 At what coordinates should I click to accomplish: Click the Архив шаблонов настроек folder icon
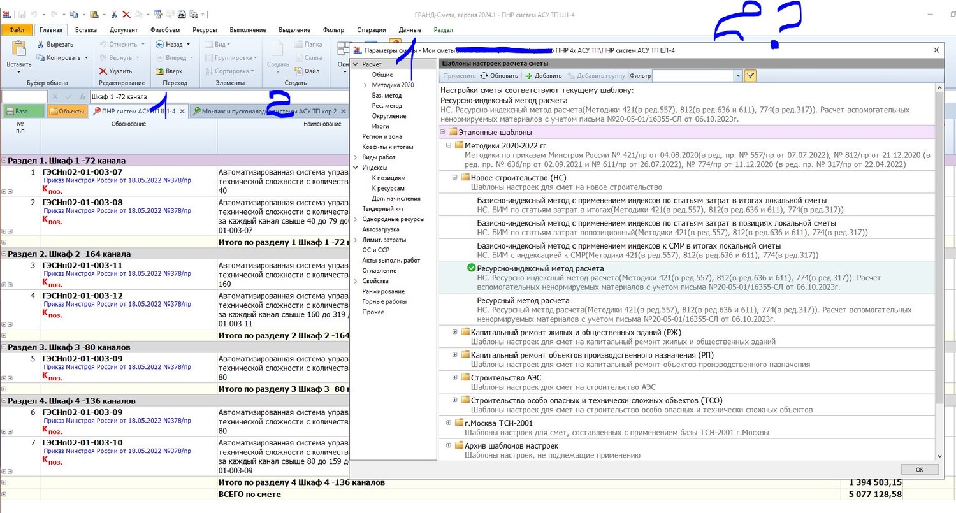458,445
